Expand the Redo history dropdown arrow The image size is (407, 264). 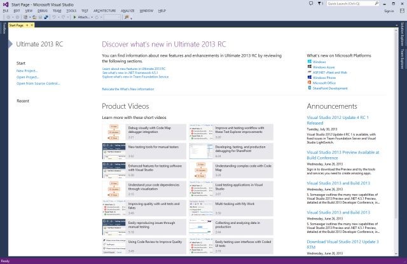68,17
